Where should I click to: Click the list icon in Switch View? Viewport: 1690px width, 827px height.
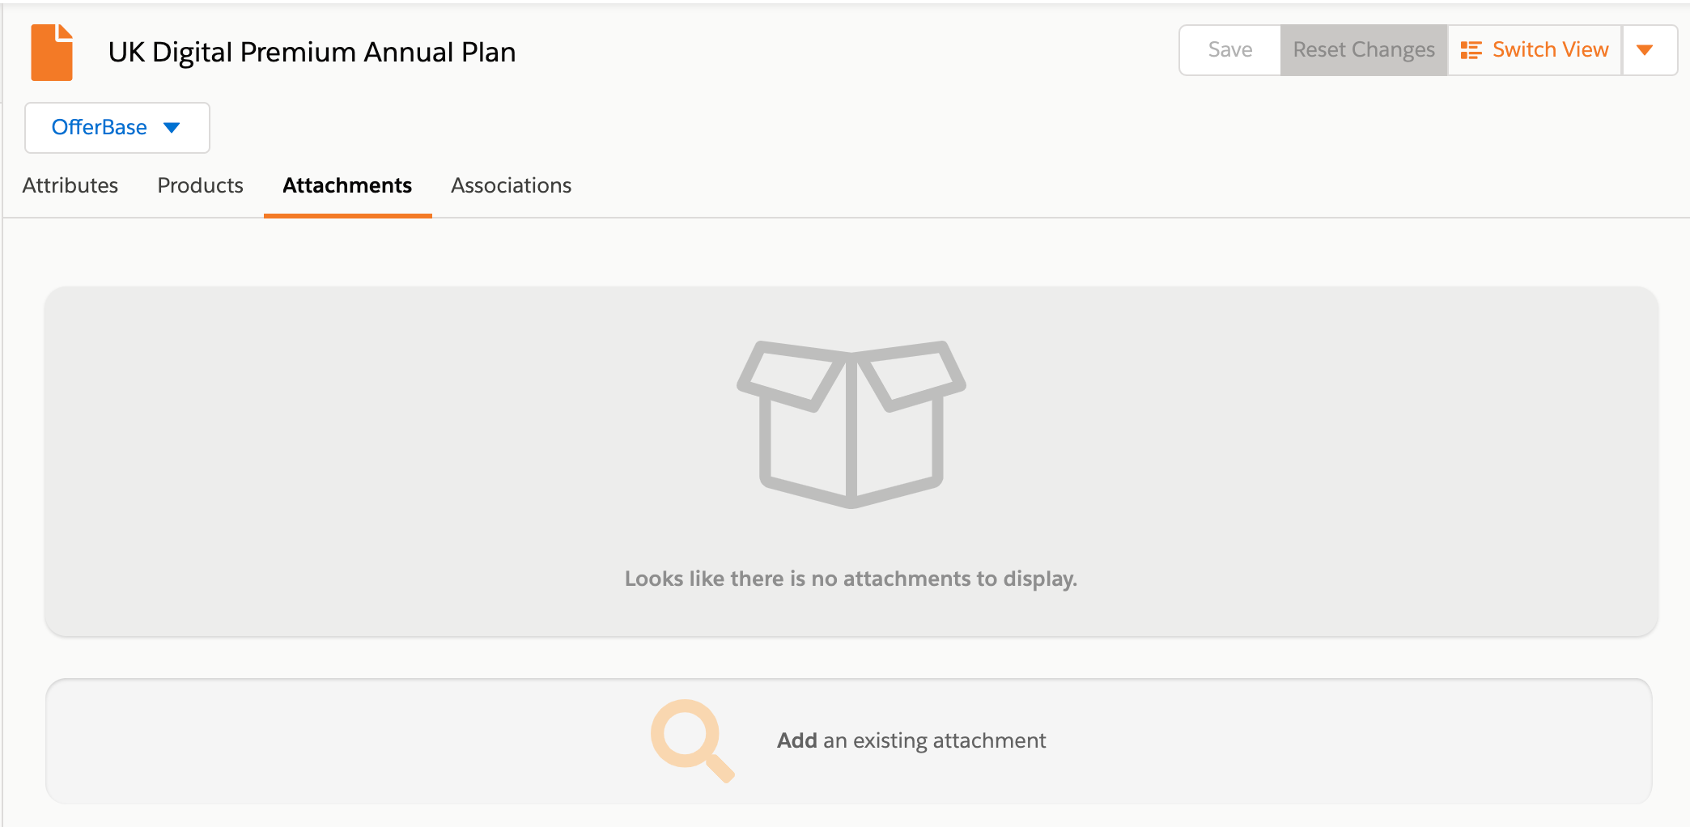click(x=1471, y=50)
